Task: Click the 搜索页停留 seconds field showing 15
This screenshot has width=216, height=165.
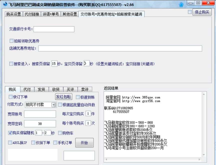Action: pos(54,63)
